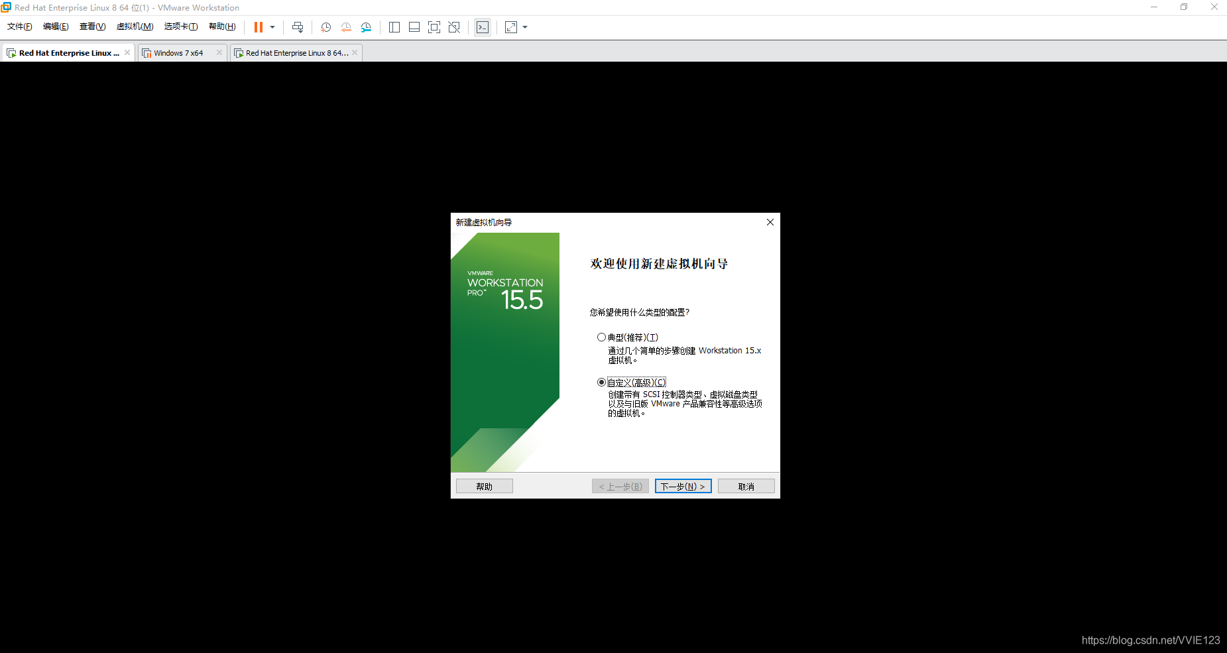
Task: Minimize the VMware Workstation window
Action: [x=1154, y=7]
